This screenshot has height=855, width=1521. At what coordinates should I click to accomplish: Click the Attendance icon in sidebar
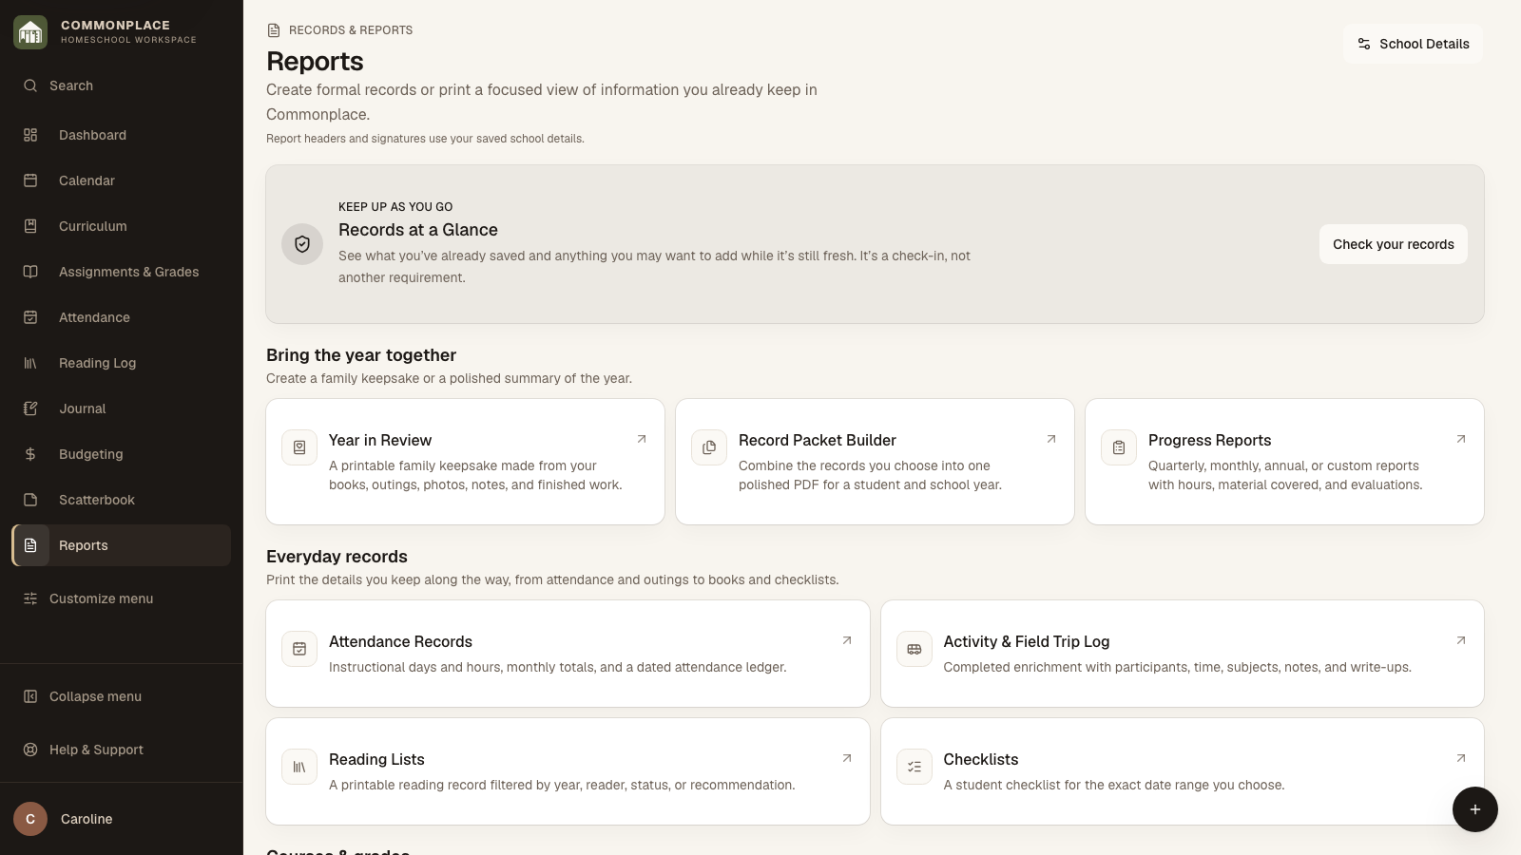click(30, 317)
